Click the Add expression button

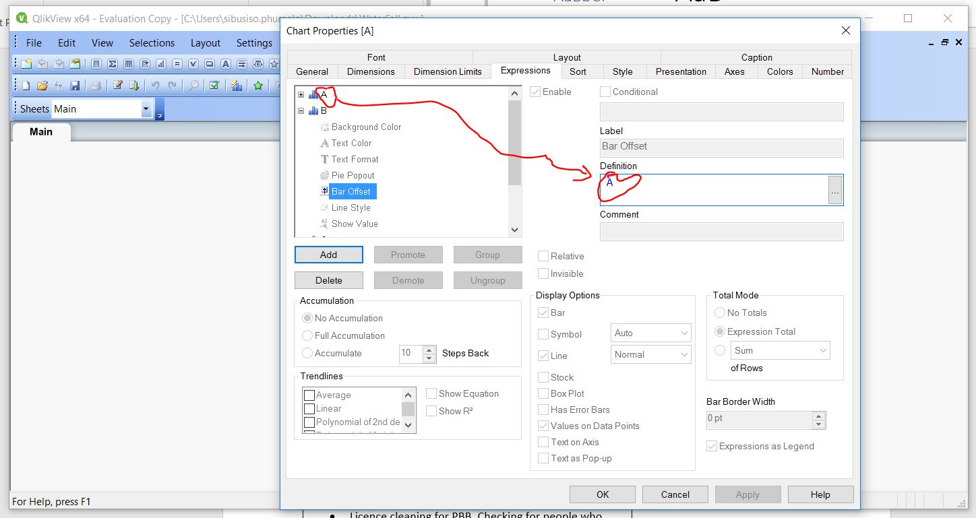click(329, 255)
